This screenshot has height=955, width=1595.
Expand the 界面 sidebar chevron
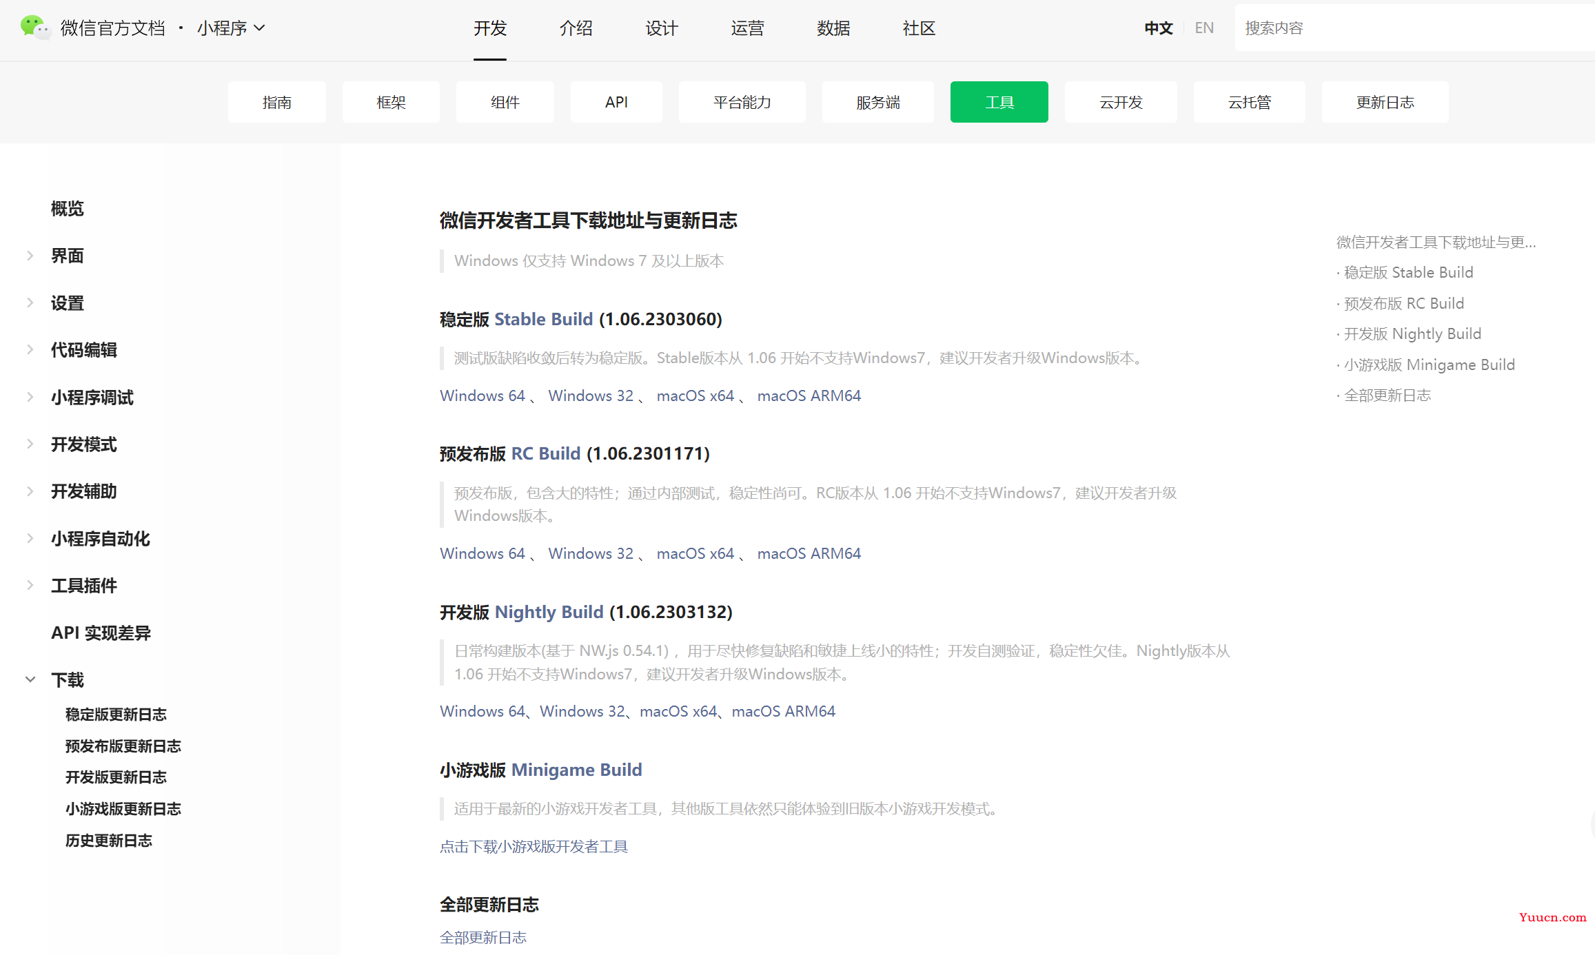[x=30, y=256]
